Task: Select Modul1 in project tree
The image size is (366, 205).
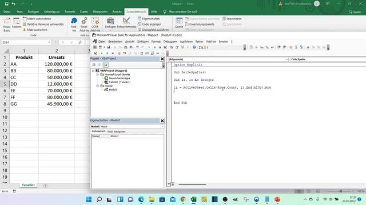Action: click(113, 90)
